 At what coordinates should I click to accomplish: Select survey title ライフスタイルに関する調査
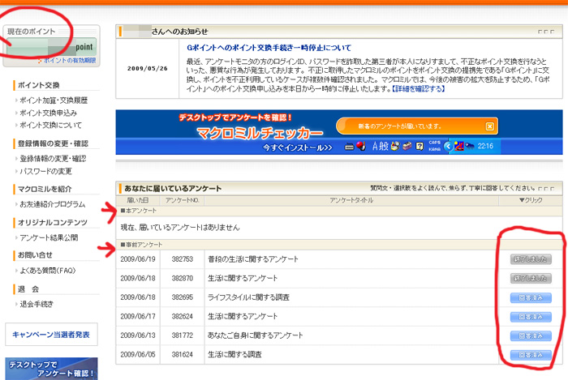pos(248,297)
